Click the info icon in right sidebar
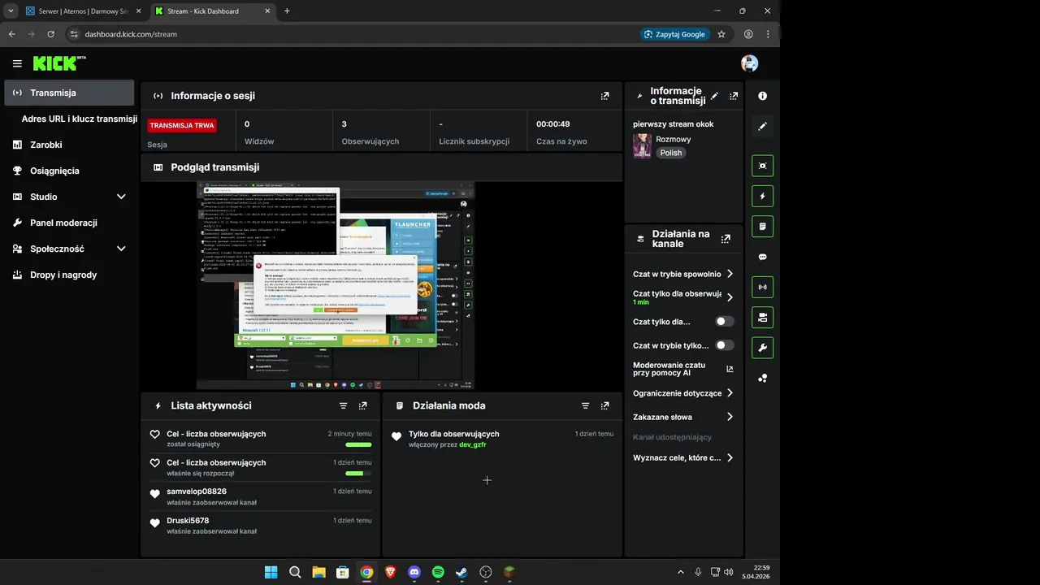The image size is (1040, 585). [x=762, y=96]
